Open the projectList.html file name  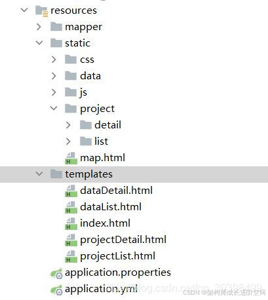coord(117,256)
